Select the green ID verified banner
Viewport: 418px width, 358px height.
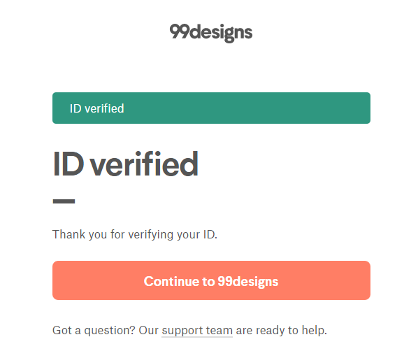click(211, 108)
